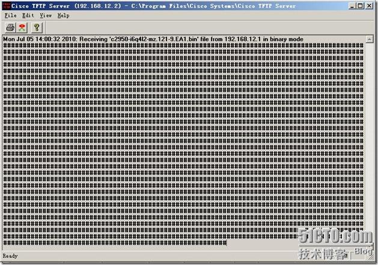Click the log scrollbar up arrow

(370, 39)
